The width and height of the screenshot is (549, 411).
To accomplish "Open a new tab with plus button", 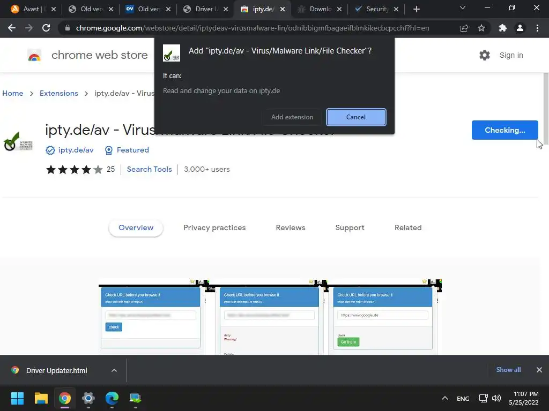I will (x=416, y=9).
